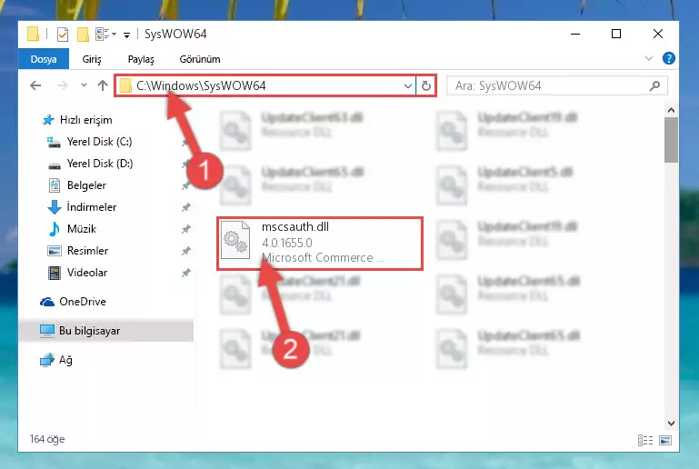Open Explorer help question mark

669,58
